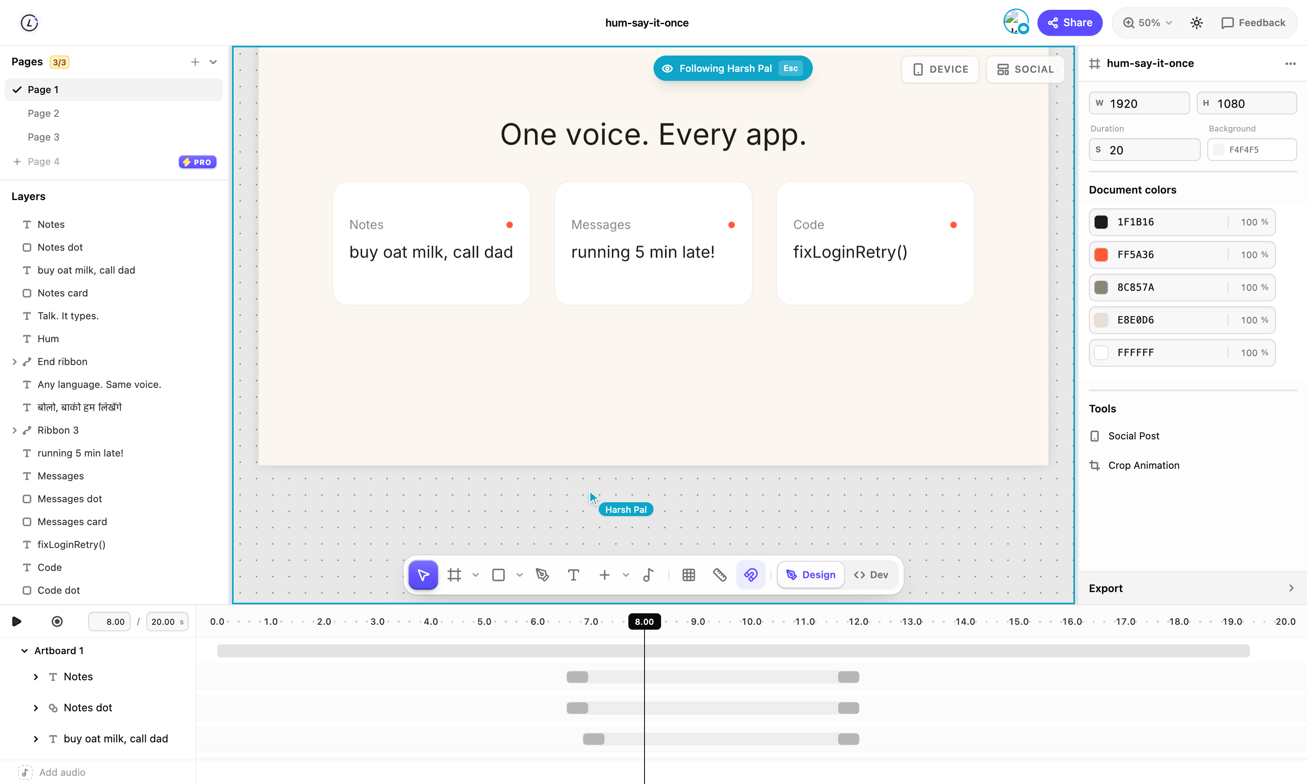Screen dimensions: 1307x784
Task: Toggle the timeline record button
Action: pyautogui.click(x=57, y=621)
